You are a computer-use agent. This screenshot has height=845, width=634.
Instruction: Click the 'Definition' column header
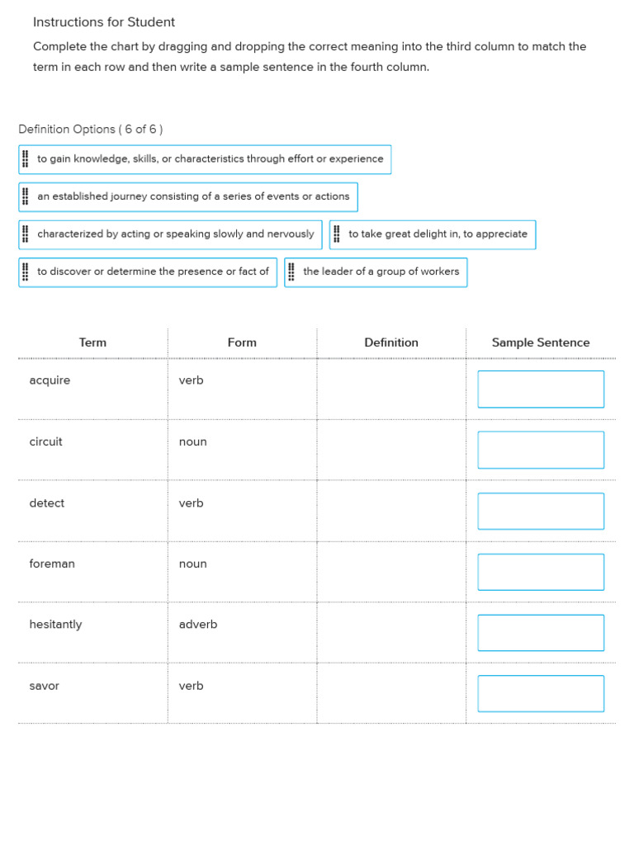tap(391, 342)
